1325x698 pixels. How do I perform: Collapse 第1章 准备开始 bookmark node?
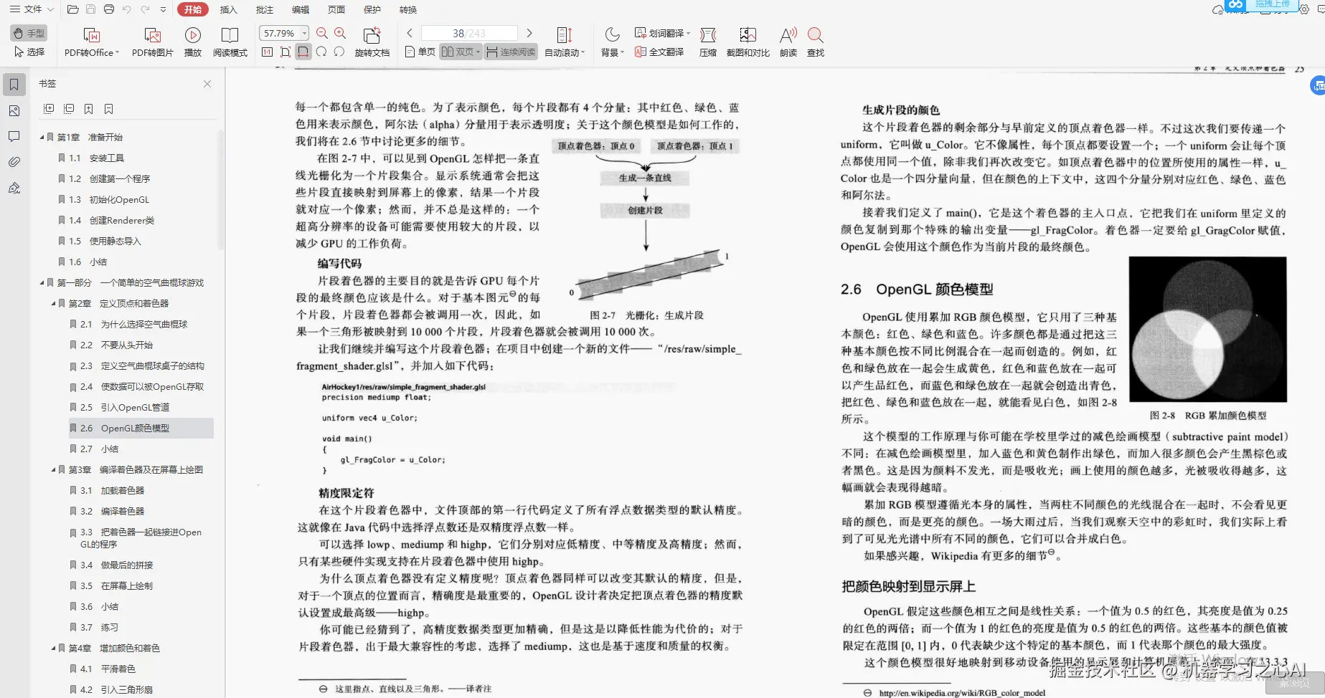pos(42,137)
